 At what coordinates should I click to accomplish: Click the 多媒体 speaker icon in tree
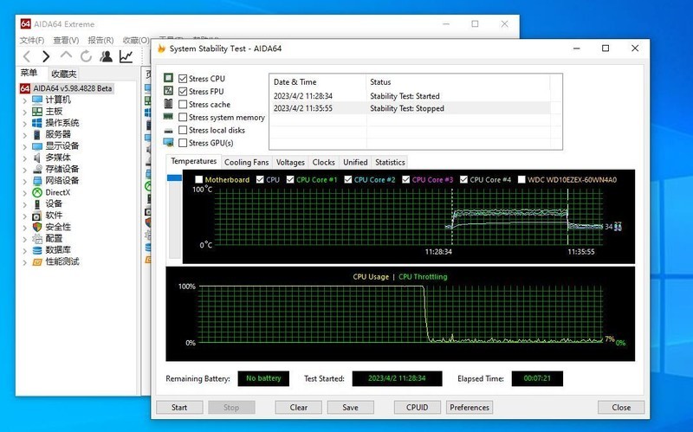(x=37, y=158)
